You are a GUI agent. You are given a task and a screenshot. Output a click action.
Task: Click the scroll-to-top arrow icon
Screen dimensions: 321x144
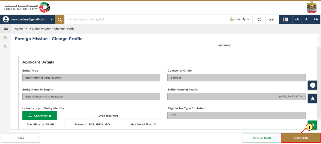(x=313, y=125)
